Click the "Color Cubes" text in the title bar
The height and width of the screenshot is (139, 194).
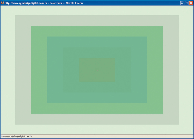[x=57, y=3]
